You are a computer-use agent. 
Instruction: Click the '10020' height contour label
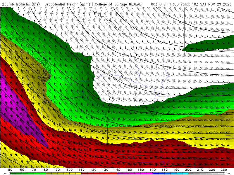(x=185, y=114)
